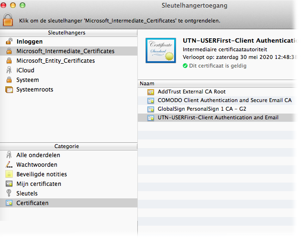The width and height of the screenshot is (301, 241).
Task: Click the key icon beside Sleutels
Action: click(x=9, y=193)
